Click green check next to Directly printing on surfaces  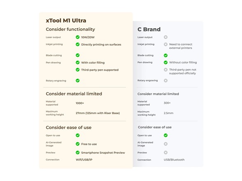(78, 44)
